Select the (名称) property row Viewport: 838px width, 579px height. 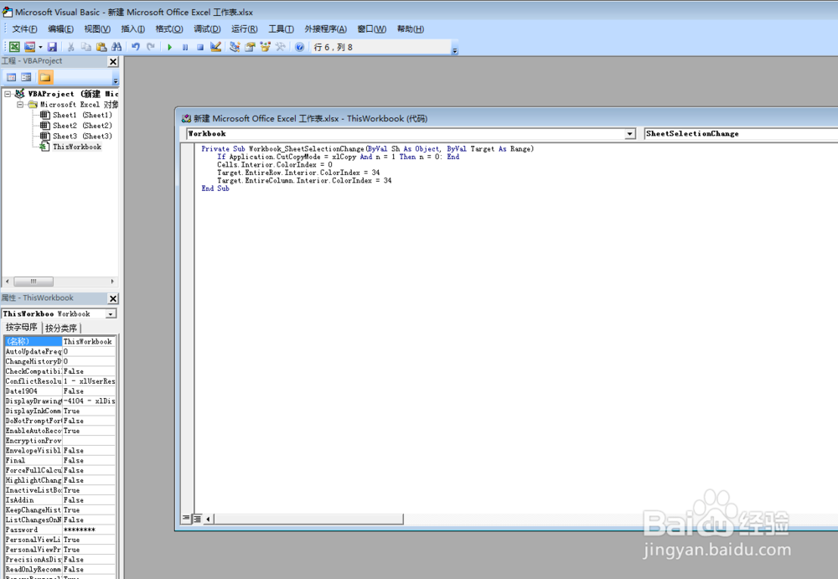click(x=59, y=341)
